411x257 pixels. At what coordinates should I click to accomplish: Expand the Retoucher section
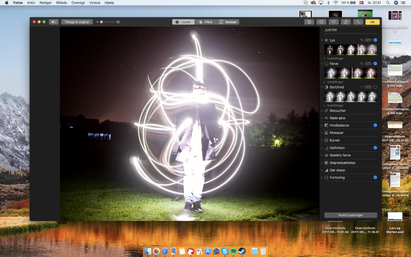(338, 111)
